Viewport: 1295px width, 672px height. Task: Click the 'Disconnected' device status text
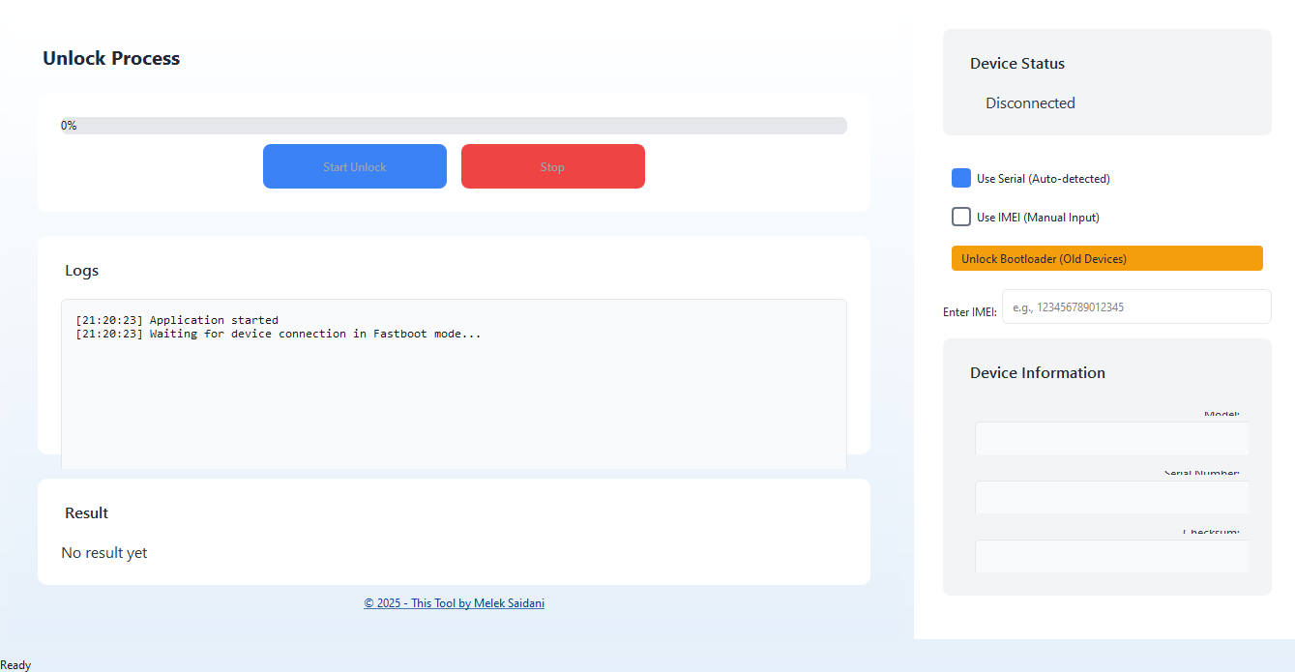pos(1030,102)
